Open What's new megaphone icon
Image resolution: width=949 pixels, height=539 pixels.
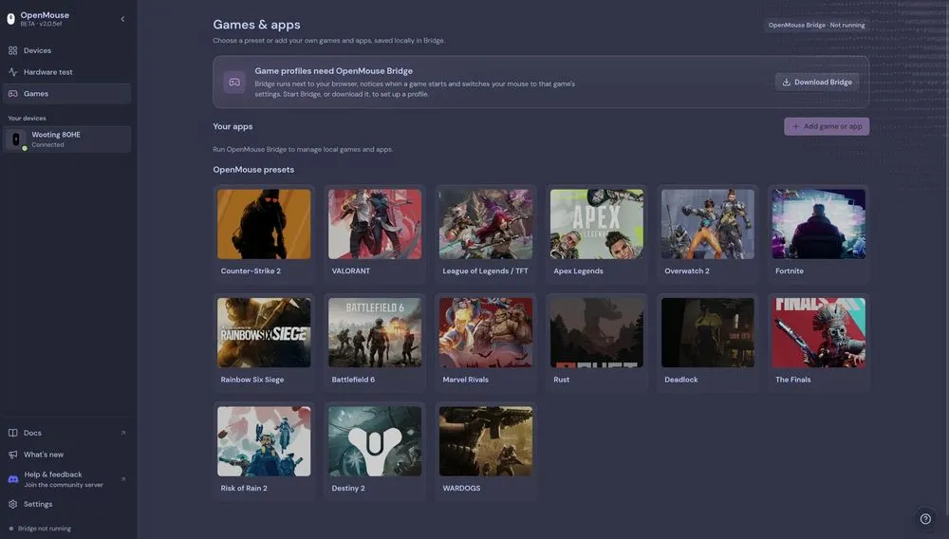(x=12, y=455)
